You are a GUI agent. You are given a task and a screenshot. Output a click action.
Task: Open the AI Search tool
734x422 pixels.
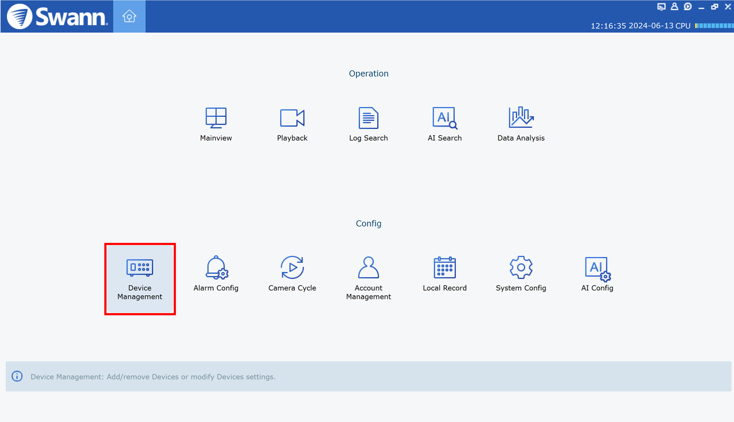pos(445,124)
